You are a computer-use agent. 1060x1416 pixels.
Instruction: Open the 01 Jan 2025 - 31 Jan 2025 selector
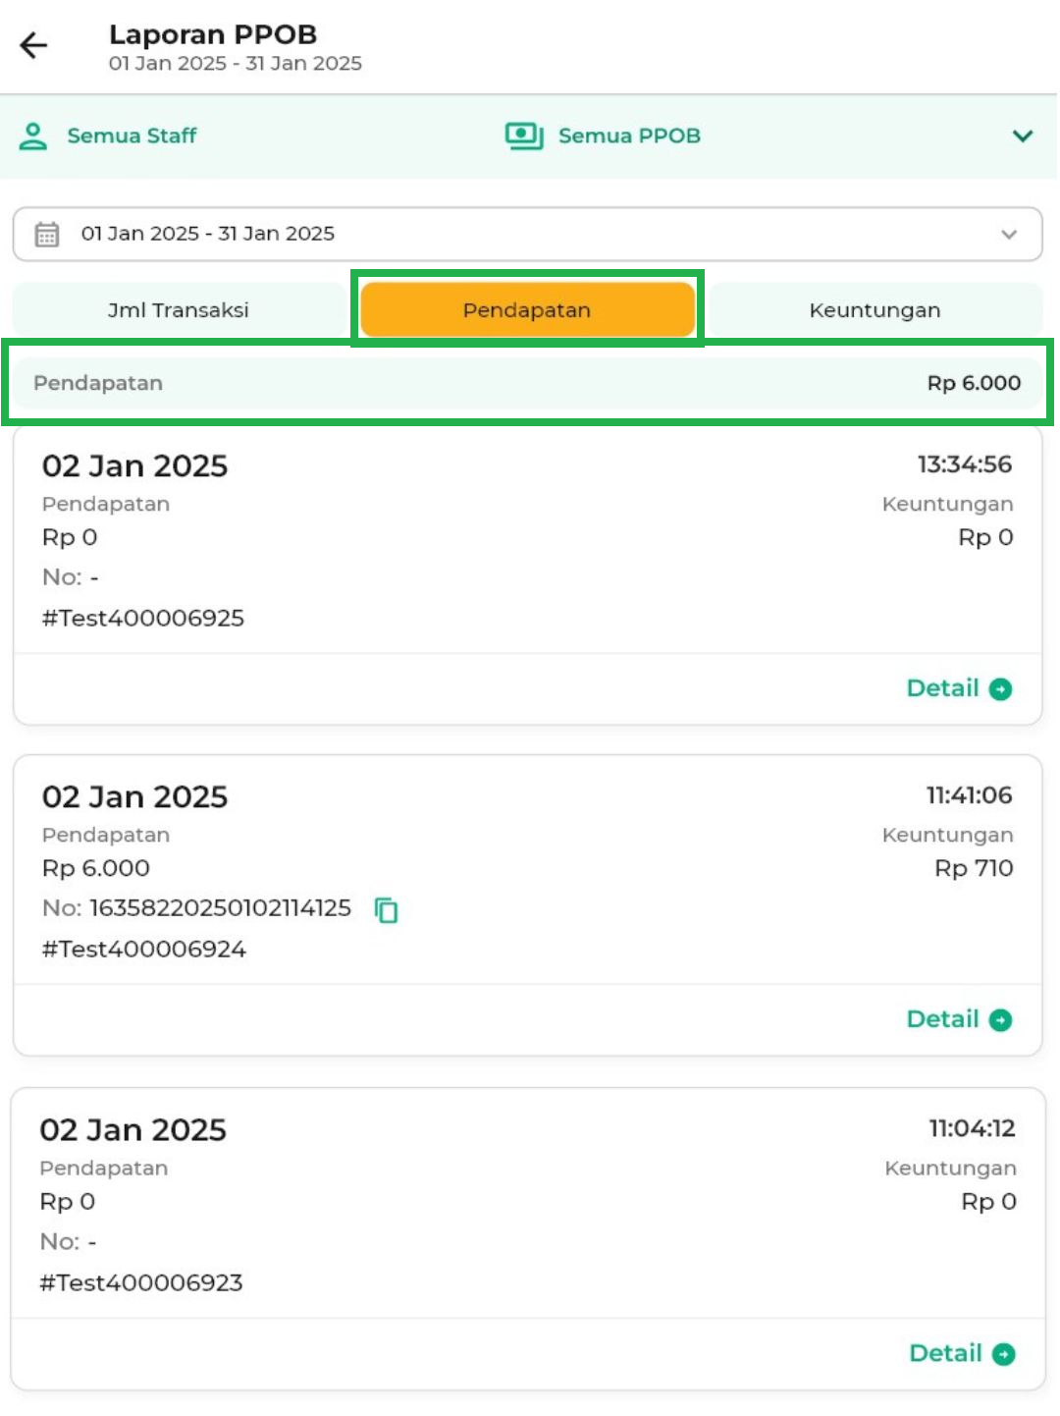point(526,235)
